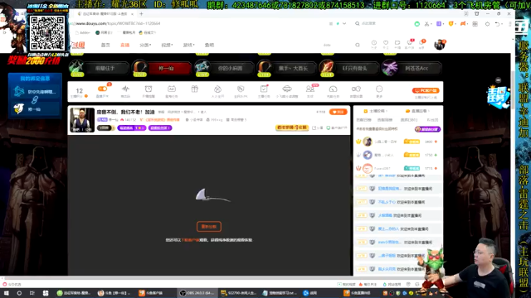The image size is (531, 298).
Task: Toggle the orange live broadcast switch
Action: 102,89
